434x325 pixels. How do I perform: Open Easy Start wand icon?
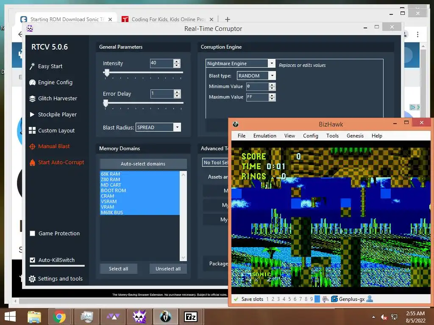coord(32,66)
